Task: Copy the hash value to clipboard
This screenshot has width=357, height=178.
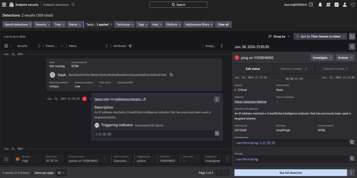Action: 171,75
